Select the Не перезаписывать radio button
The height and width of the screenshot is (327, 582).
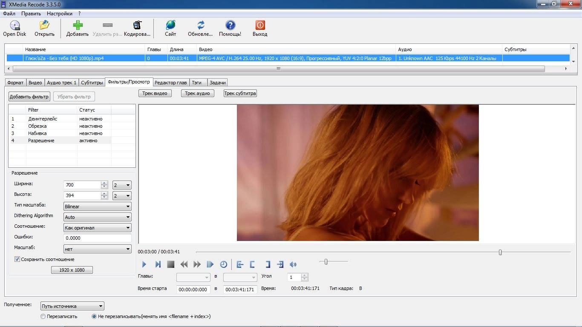[x=94, y=316]
